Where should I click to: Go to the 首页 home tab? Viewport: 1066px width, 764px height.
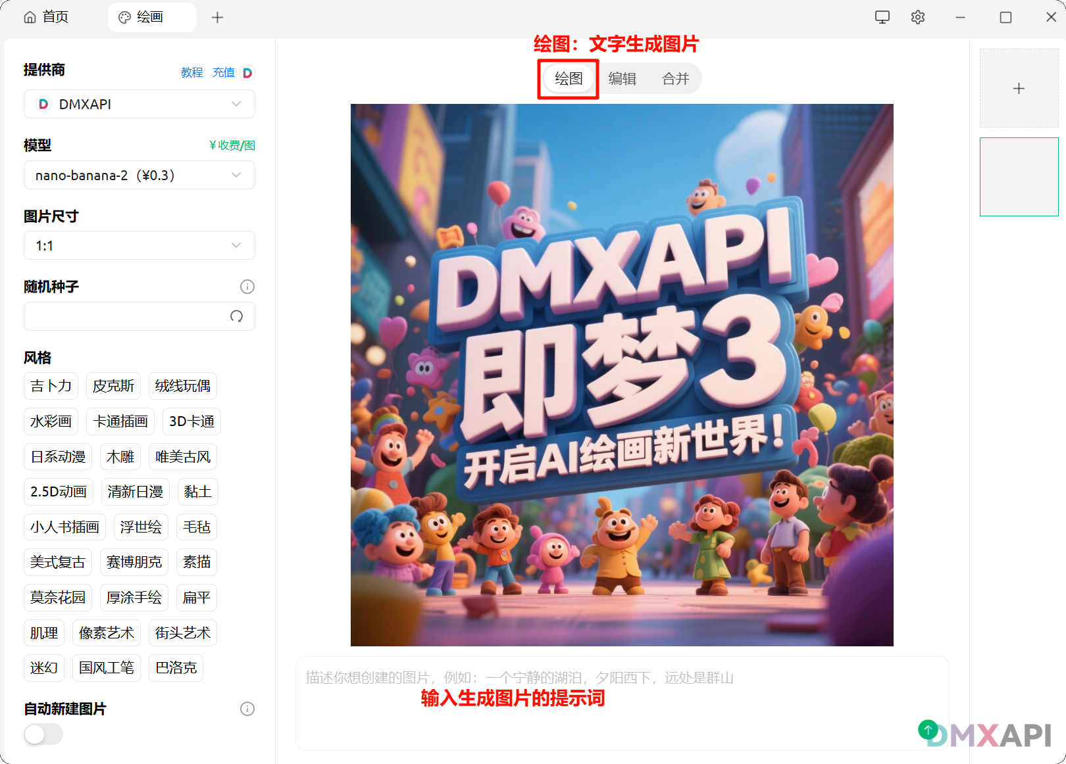coord(47,17)
